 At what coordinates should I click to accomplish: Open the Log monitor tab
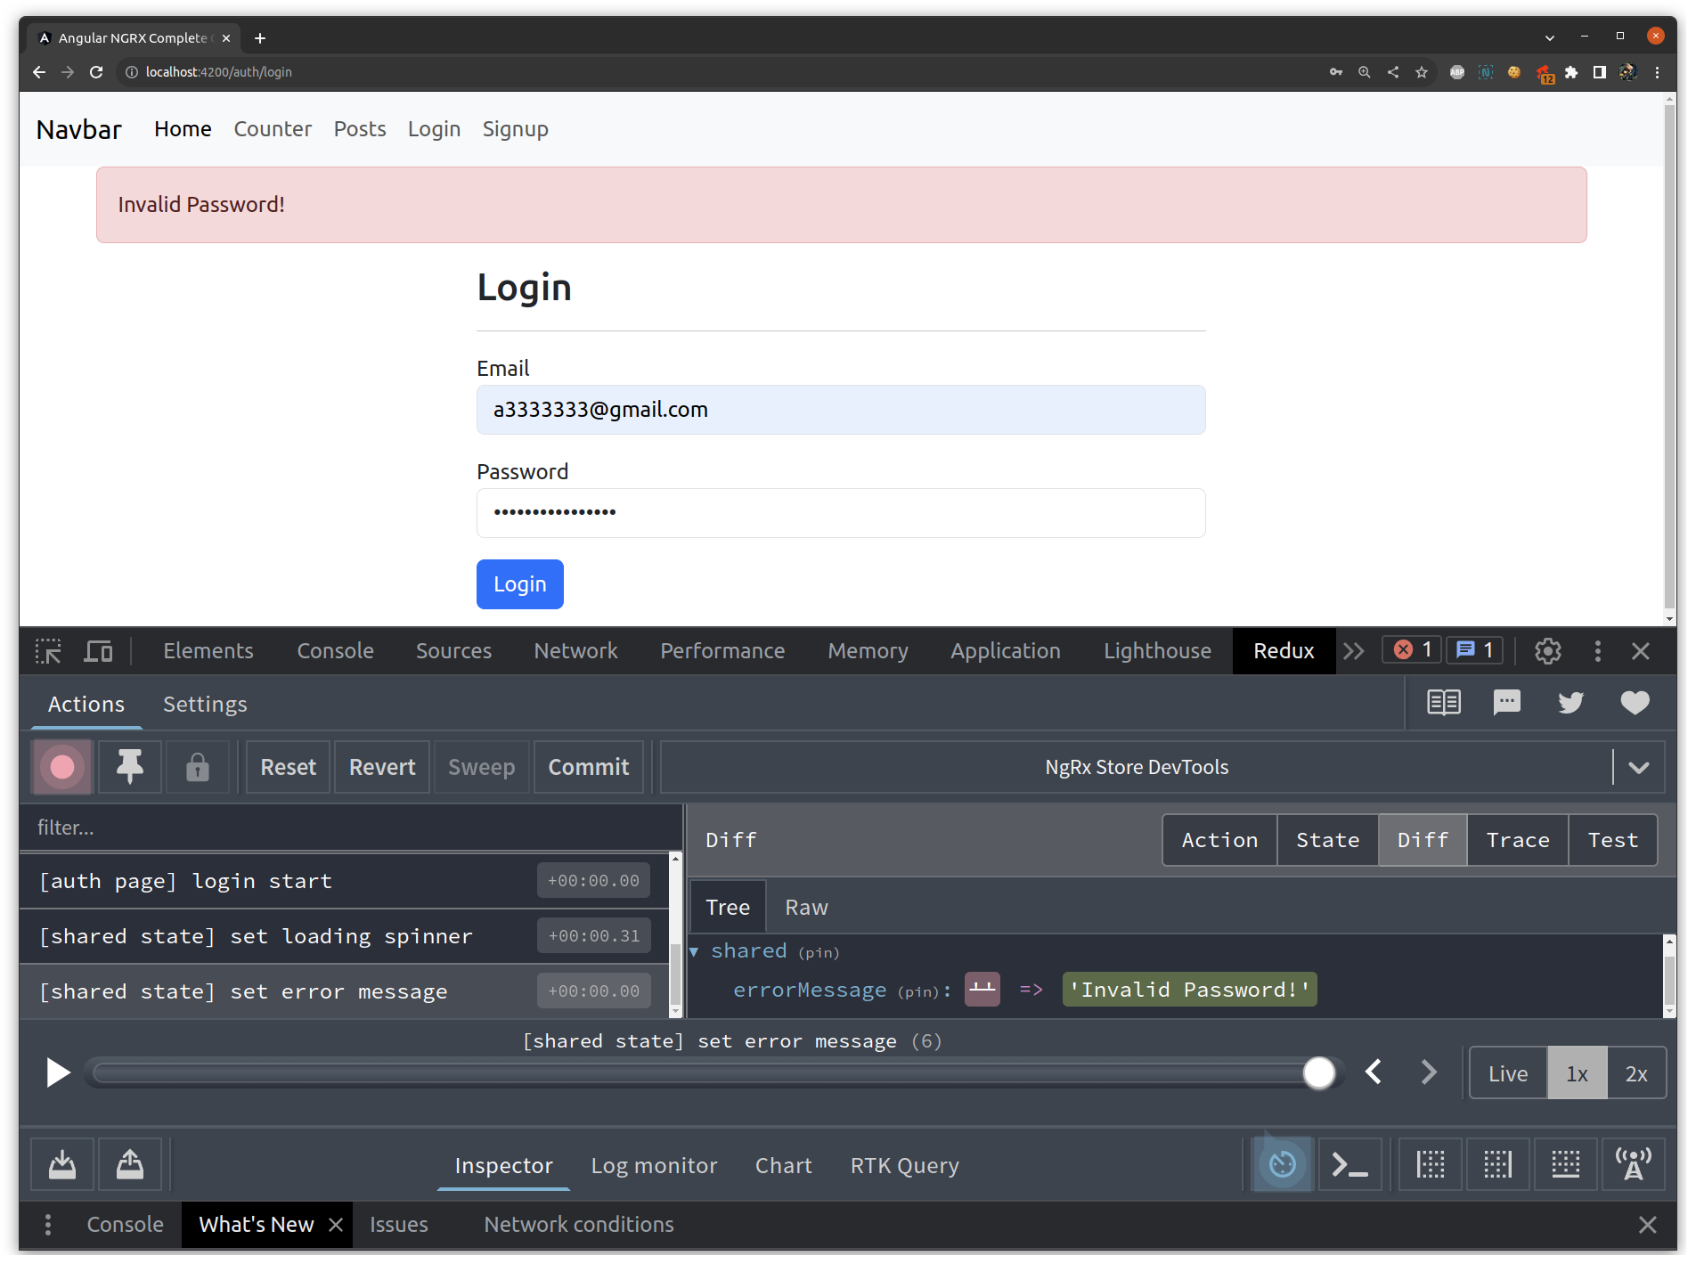654,1164
